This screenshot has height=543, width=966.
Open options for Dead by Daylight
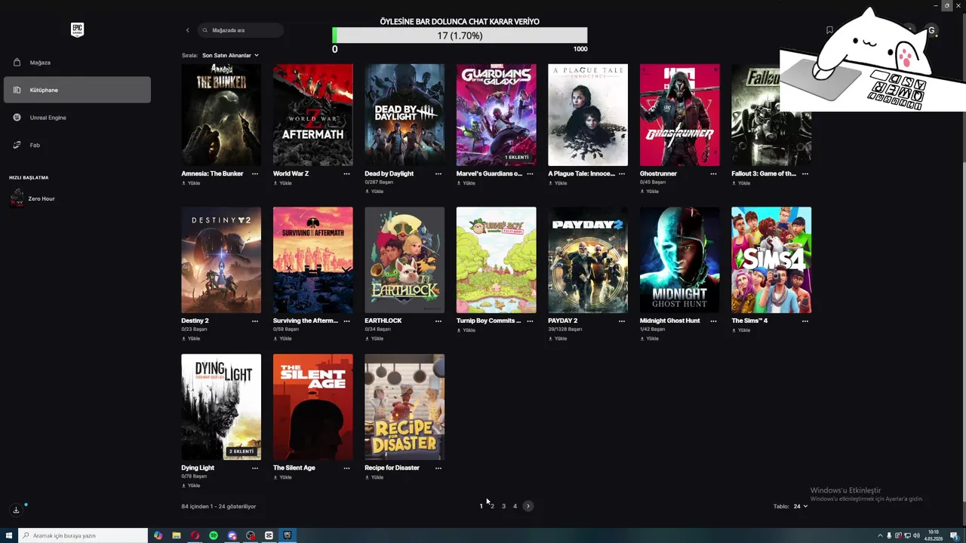pos(438,173)
